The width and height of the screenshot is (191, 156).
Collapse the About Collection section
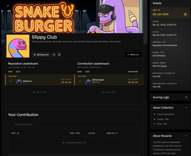(x=186, y=108)
